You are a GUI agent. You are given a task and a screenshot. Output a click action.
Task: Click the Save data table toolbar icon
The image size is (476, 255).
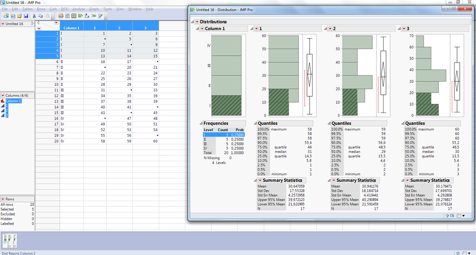click(26, 16)
